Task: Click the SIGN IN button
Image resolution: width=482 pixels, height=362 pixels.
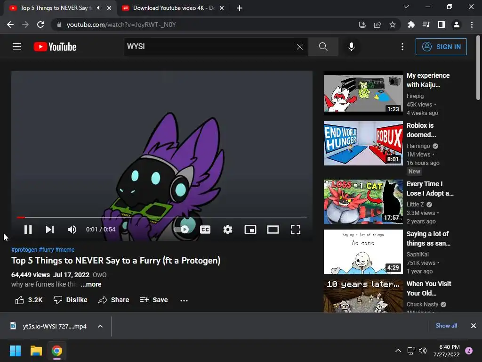Action: pyautogui.click(x=441, y=47)
